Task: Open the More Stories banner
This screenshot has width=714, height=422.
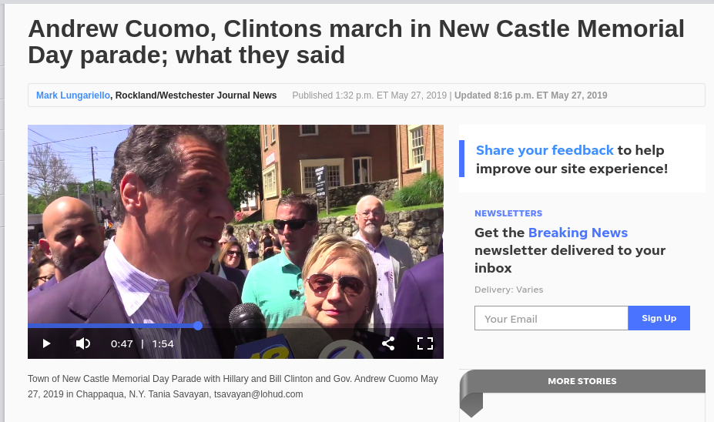Action: pyautogui.click(x=582, y=381)
